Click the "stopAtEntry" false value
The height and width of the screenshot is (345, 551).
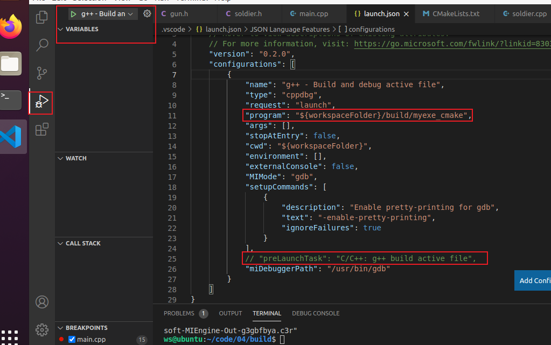coord(325,136)
